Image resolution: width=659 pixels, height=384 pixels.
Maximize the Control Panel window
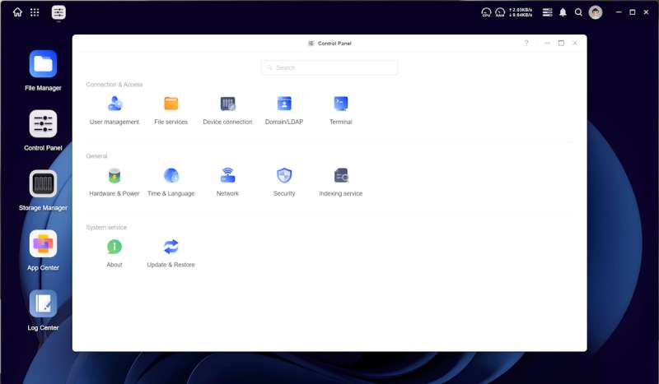[561, 43]
